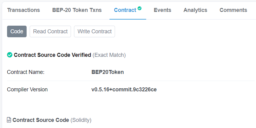Open the Read Contract section
The height and width of the screenshot is (128, 256).
click(x=50, y=31)
